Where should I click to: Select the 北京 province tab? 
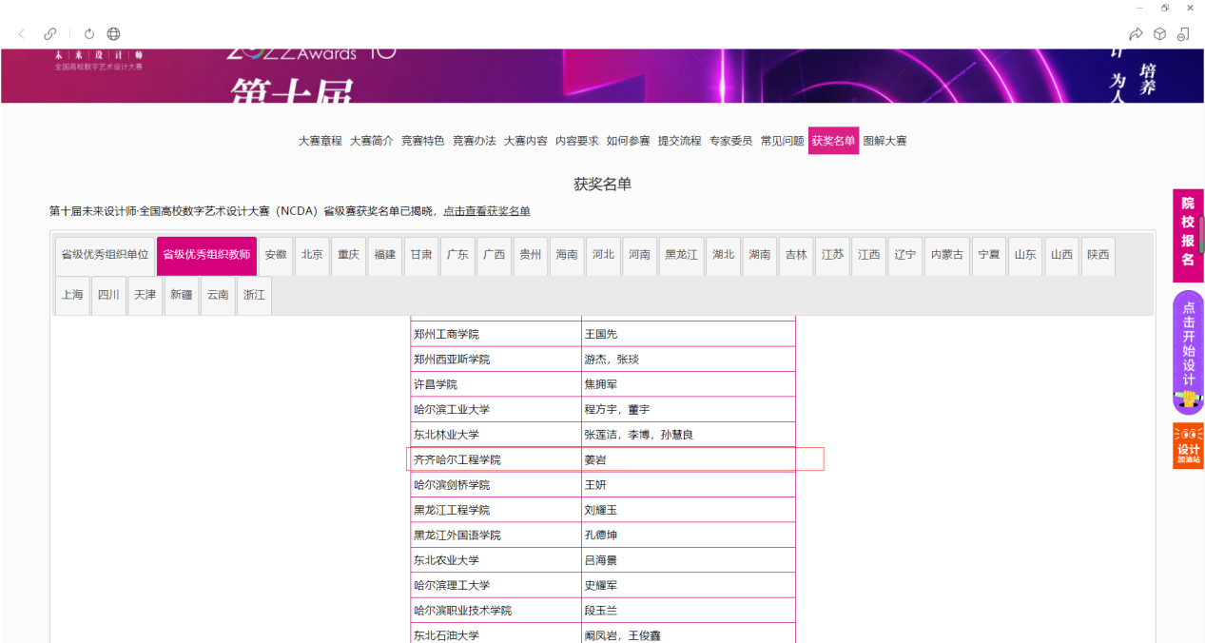(x=312, y=255)
